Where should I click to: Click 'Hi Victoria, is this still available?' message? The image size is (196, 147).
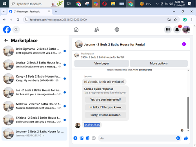pos(104,82)
